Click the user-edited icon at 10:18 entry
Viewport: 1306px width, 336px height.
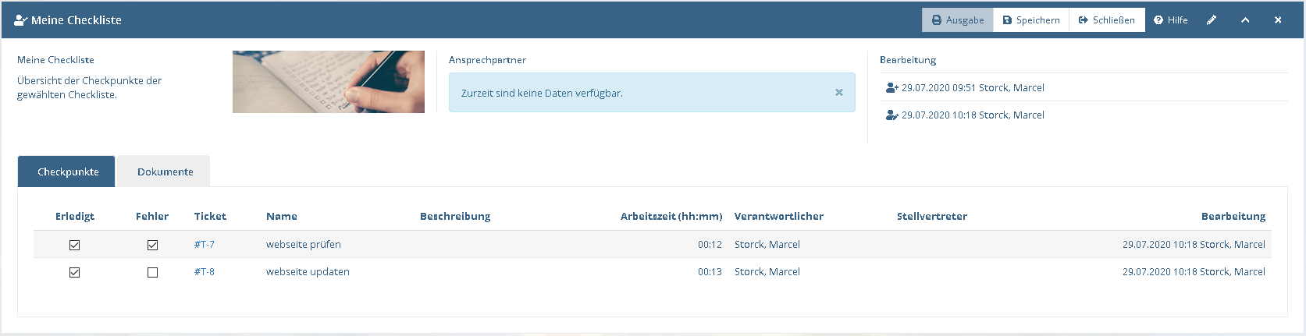click(891, 115)
